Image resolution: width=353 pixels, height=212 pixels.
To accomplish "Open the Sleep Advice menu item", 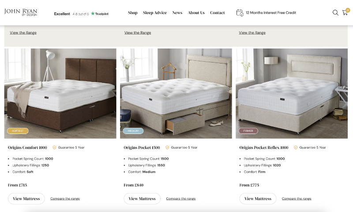I will [x=155, y=13].
